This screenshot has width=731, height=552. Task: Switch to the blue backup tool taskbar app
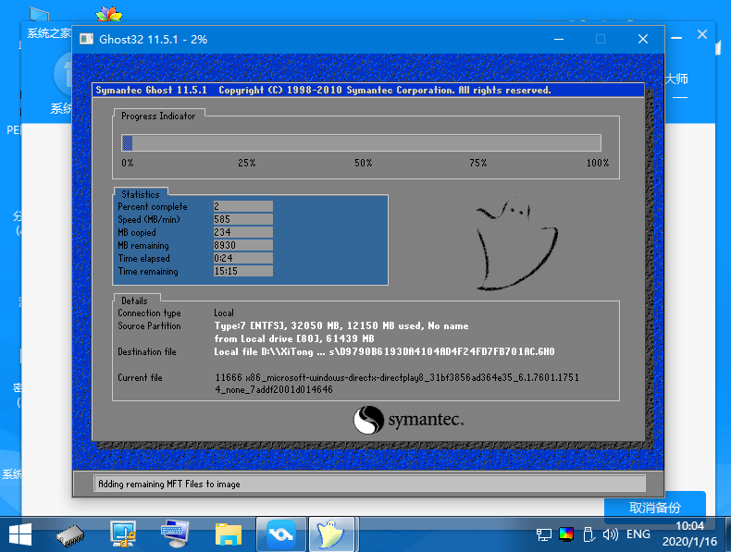click(280, 534)
